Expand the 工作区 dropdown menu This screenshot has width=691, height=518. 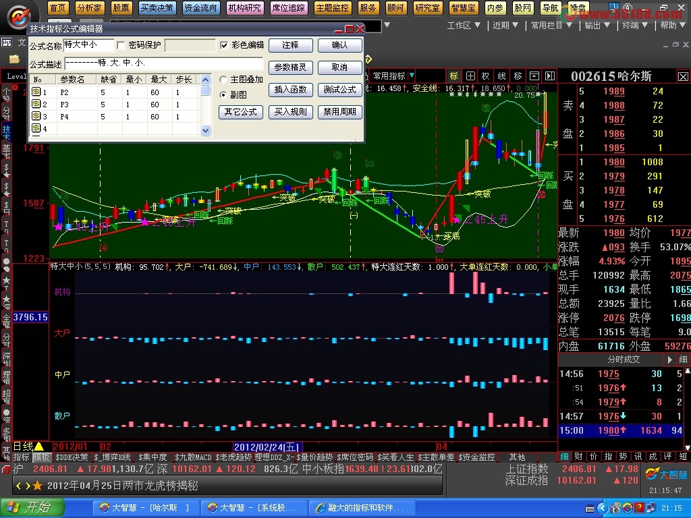[464, 26]
